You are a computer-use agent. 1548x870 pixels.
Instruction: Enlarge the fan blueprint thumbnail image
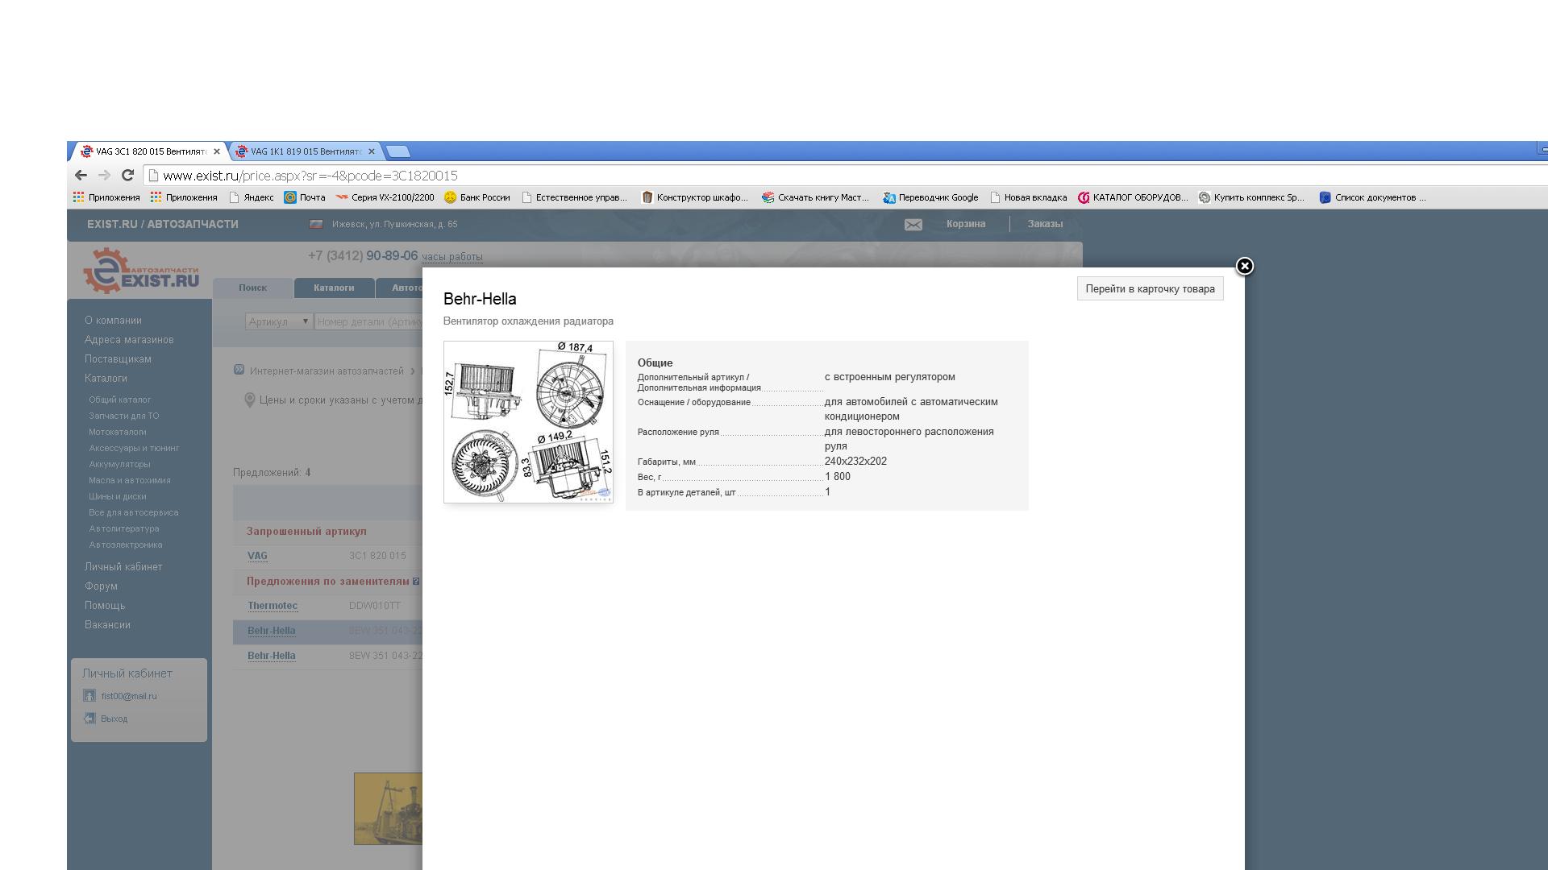[x=528, y=422]
